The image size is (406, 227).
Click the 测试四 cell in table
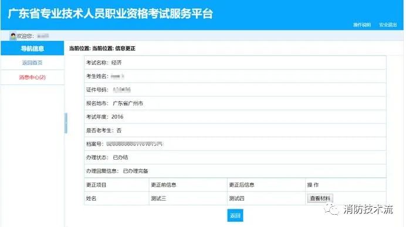[x=266, y=198]
